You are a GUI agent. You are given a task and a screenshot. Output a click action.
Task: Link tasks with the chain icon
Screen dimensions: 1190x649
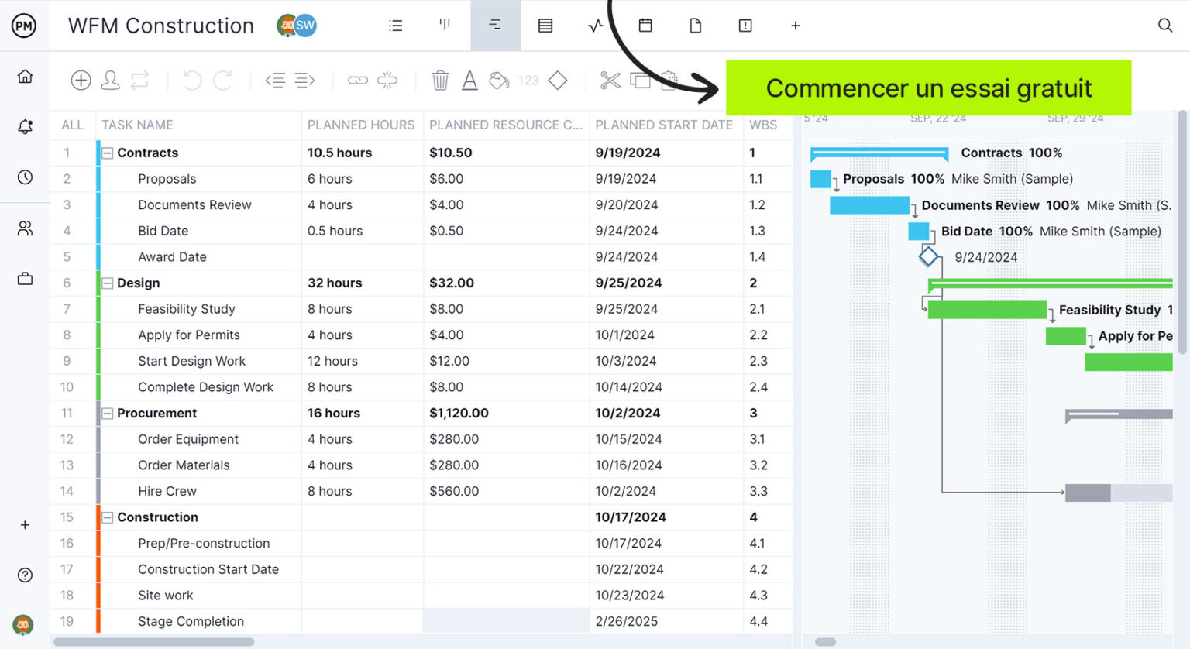[x=357, y=80]
